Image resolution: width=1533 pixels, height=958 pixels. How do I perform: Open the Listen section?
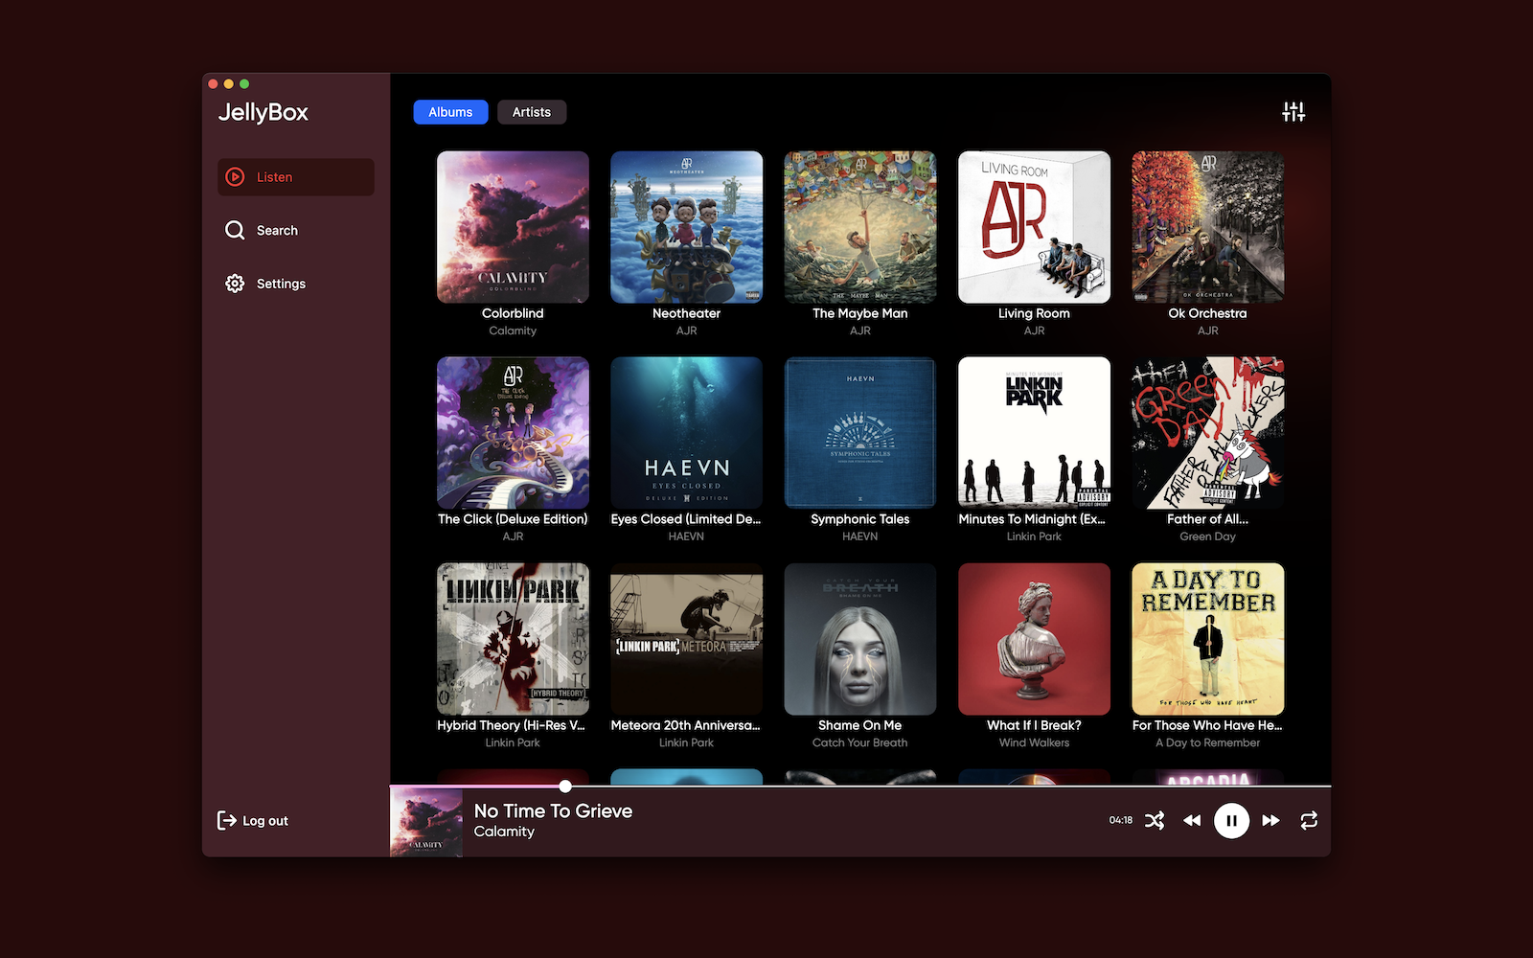coord(295,177)
